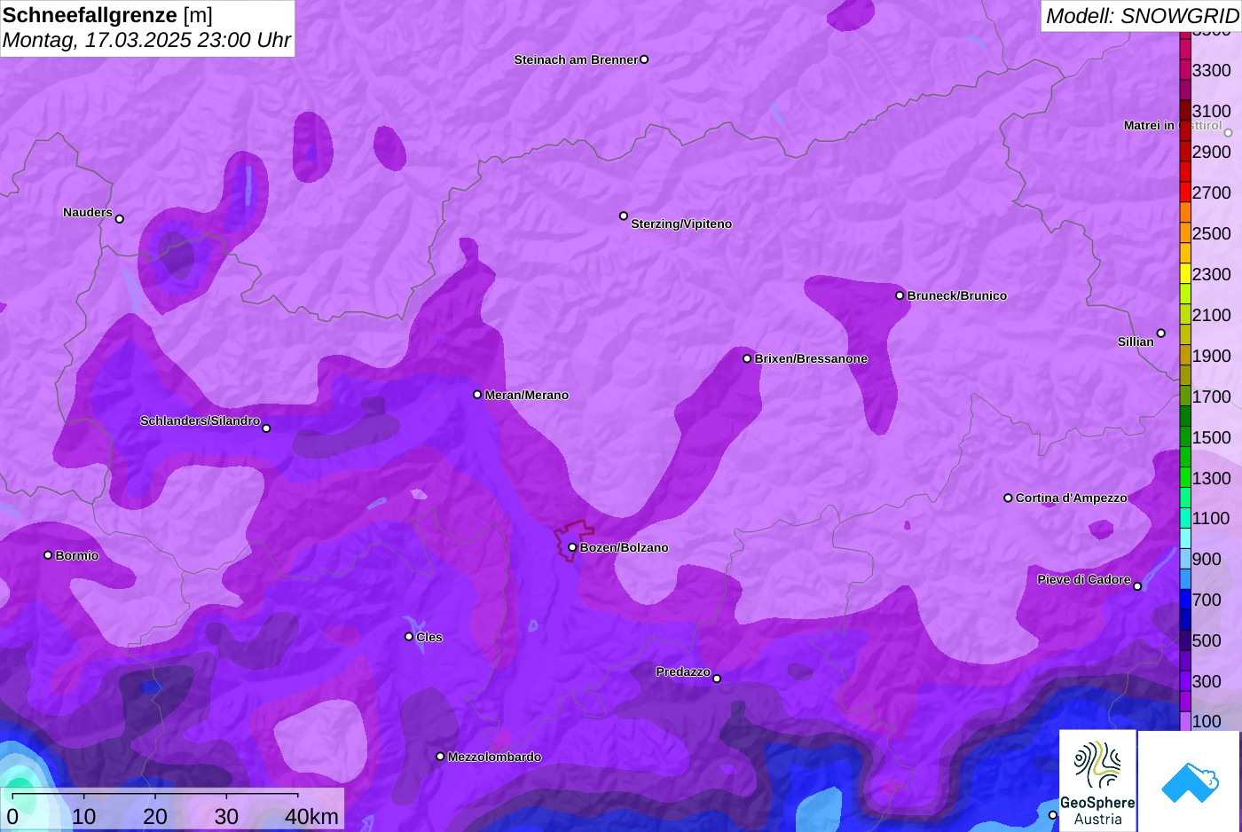The height and width of the screenshot is (832, 1242).
Task: Click the legend value '1500'
Action: [1211, 437]
